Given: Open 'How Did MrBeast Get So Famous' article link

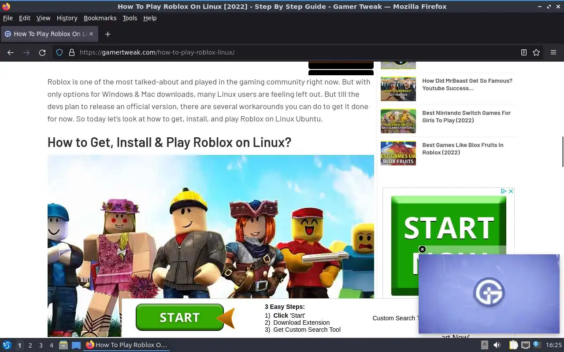Looking at the screenshot, I should (467, 84).
